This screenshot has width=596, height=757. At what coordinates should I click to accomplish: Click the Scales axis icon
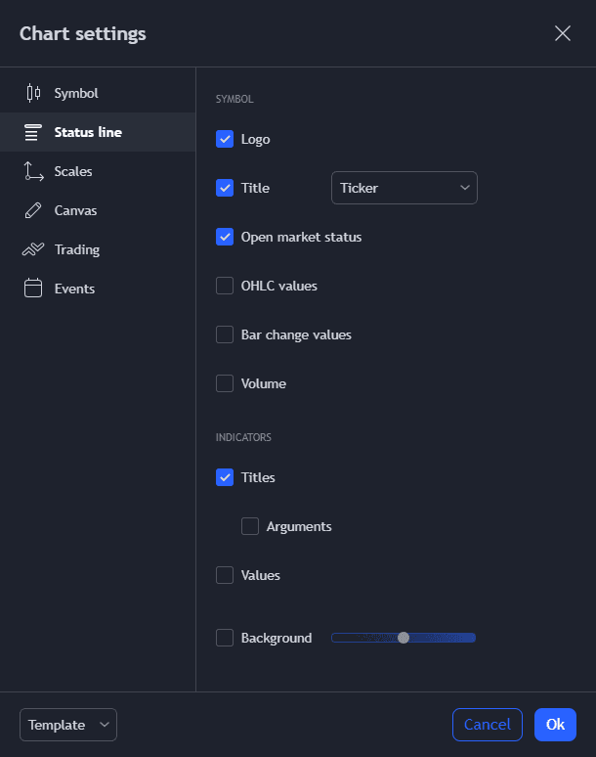[33, 171]
